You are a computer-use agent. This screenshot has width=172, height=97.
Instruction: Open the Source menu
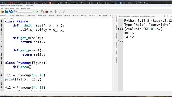(6, 8)
